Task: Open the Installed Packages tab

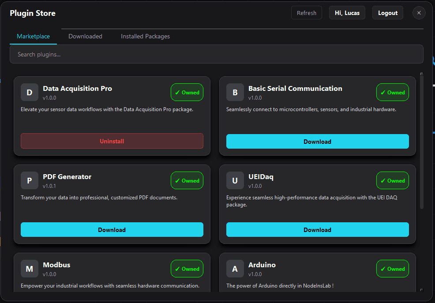Action: click(x=145, y=36)
